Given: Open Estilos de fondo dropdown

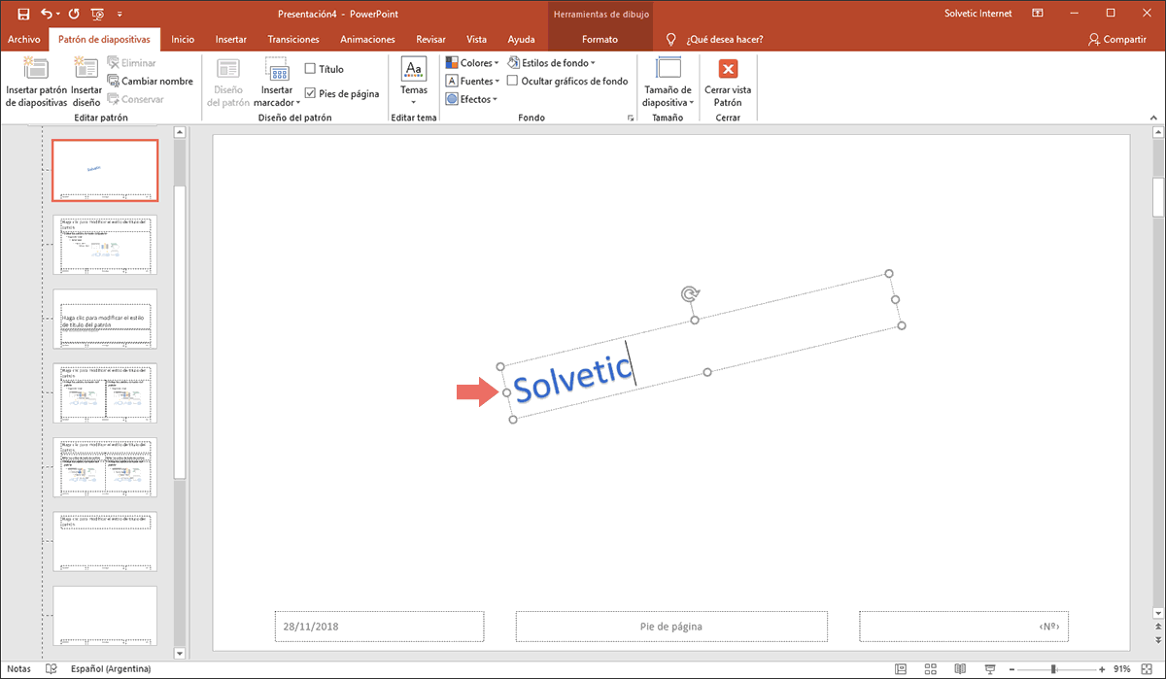Looking at the screenshot, I should coord(551,62).
